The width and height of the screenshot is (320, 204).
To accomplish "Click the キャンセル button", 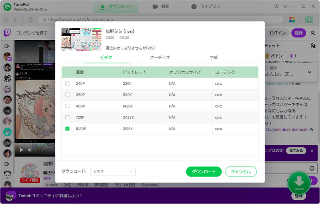I will [x=241, y=172].
